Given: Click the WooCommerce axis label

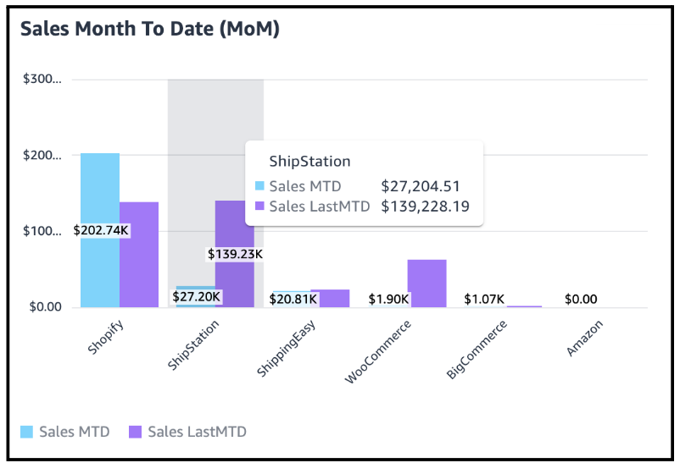Looking at the screenshot, I should point(377,352).
